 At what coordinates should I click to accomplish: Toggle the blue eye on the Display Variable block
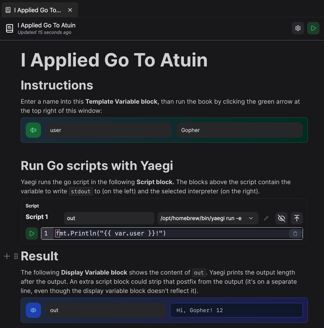[33, 310]
